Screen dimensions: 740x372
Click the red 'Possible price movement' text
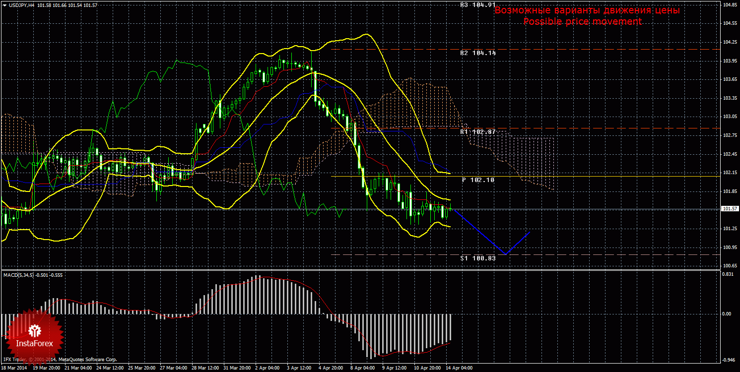pos(582,22)
